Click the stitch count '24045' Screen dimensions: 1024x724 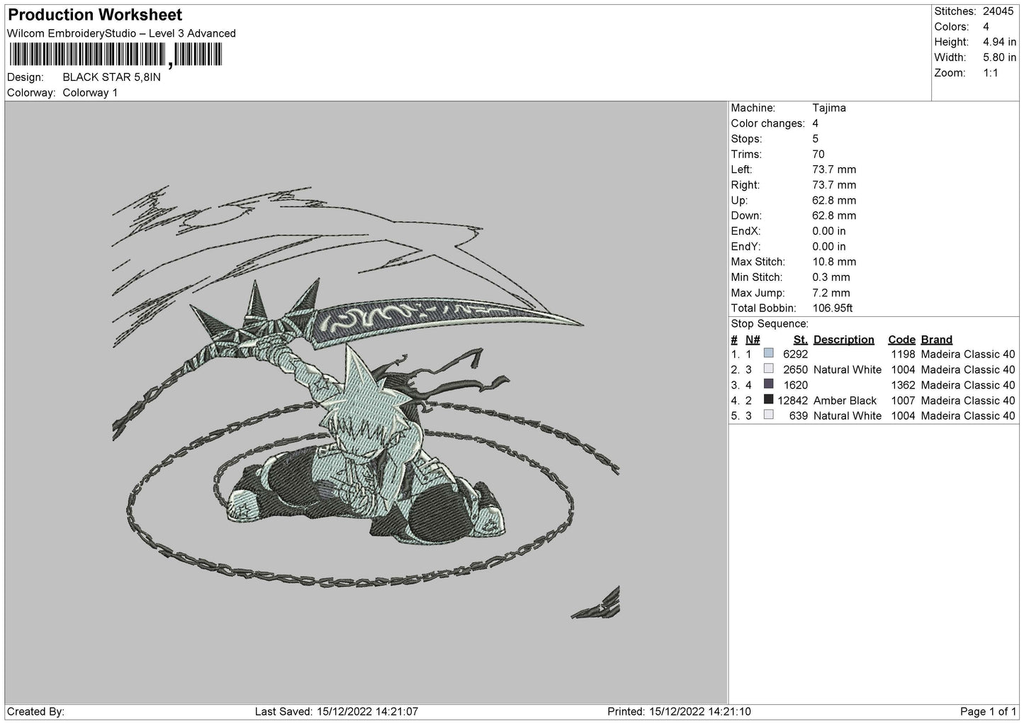[x=999, y=11]
